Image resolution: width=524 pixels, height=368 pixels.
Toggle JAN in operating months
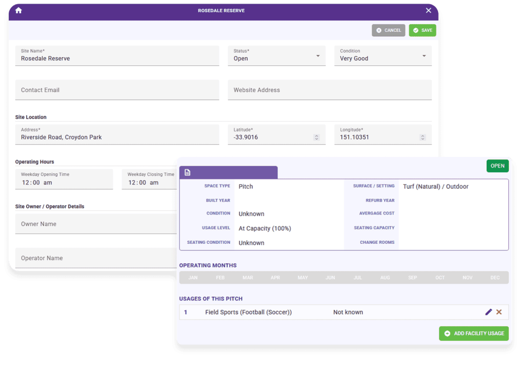[193, 278]
